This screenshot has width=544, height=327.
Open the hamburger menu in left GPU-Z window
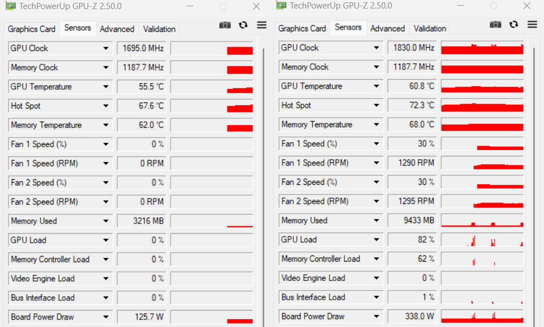pos(261,25)
